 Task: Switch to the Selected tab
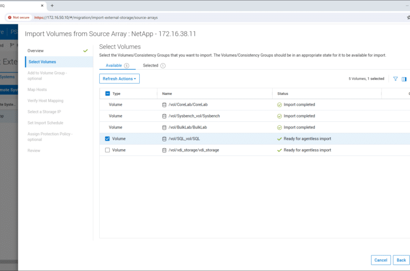point(154,65)
